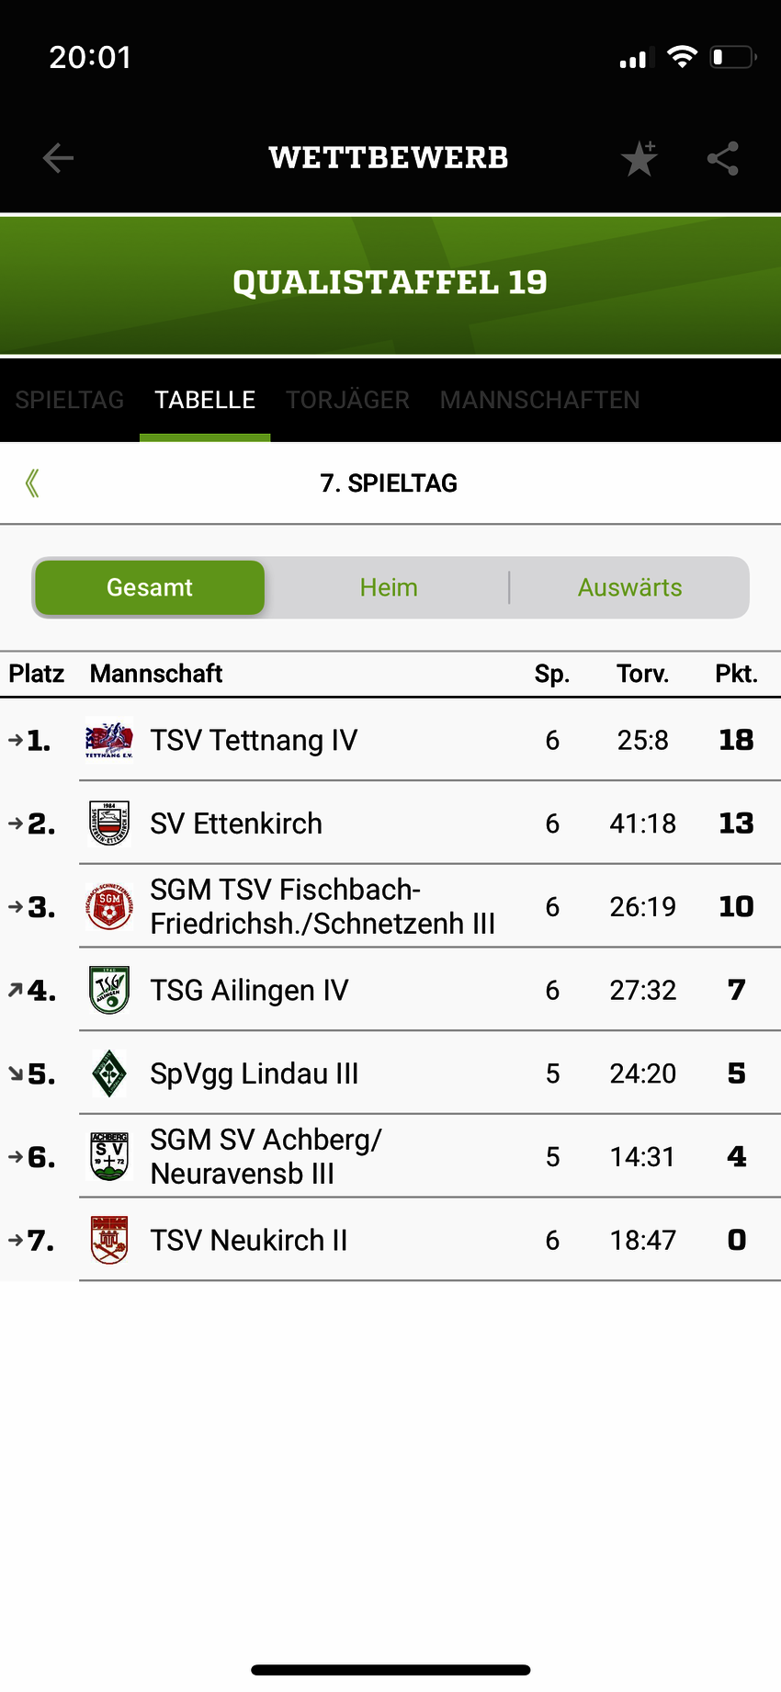Open the 7. Spieltag selector

[x=389, y=483]
